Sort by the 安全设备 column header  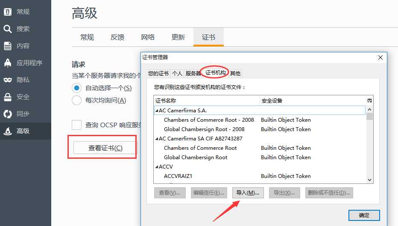pyautogui.click(x=313, y=100)
